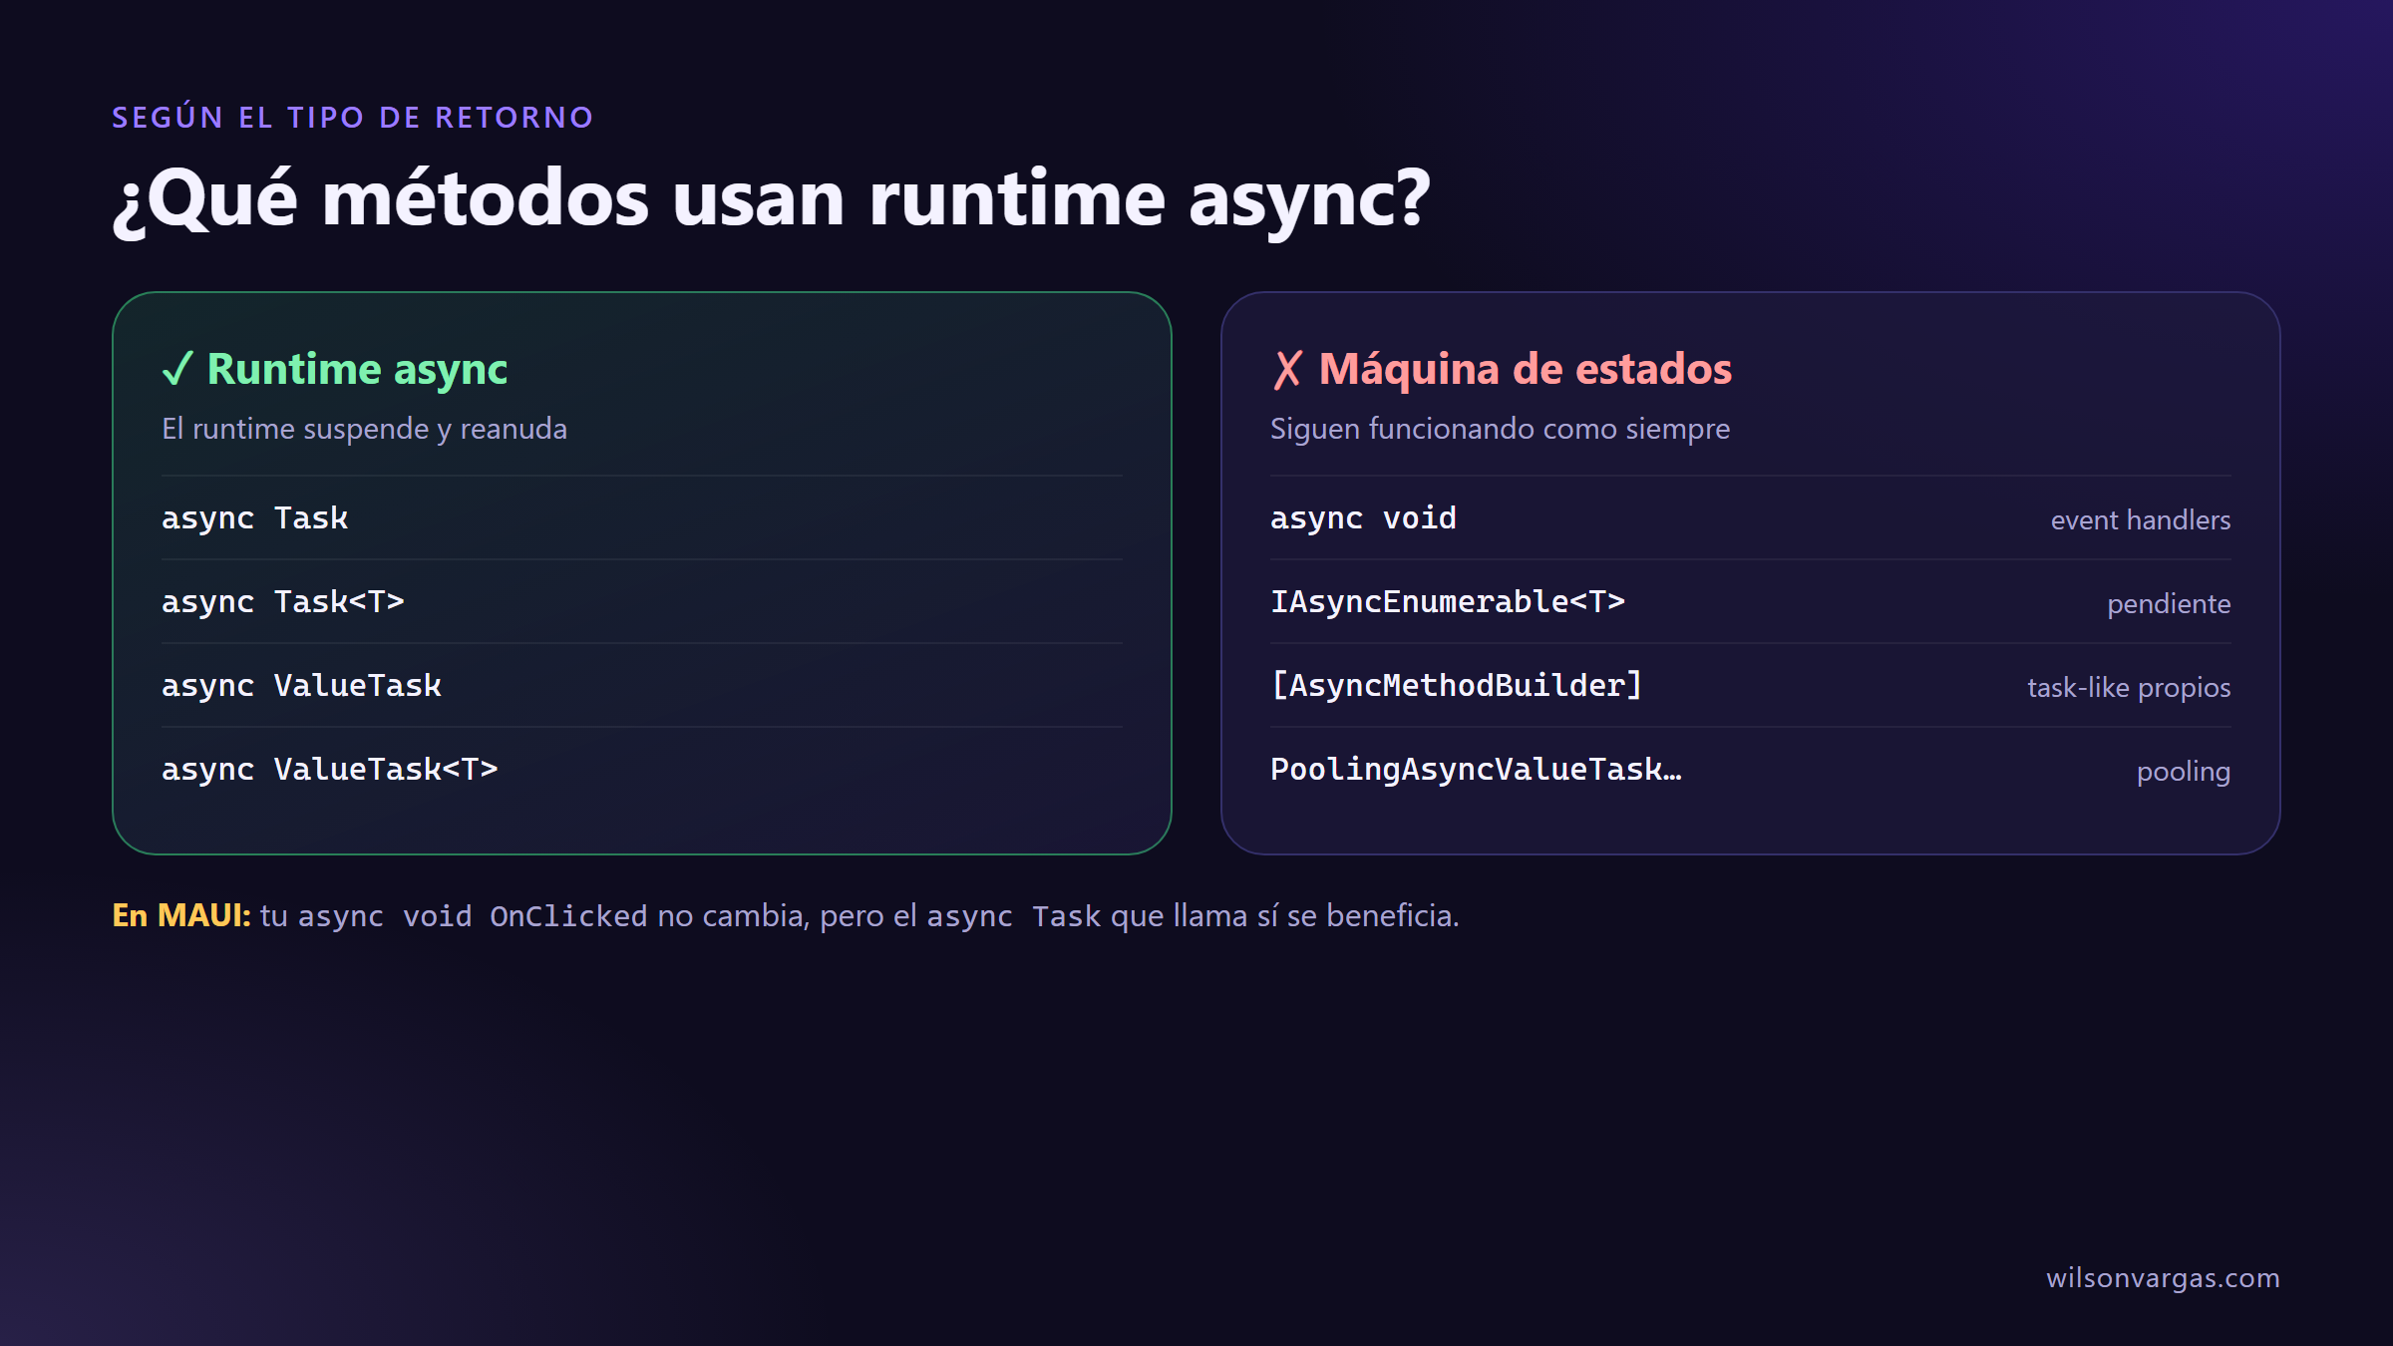Click the 'task-like propios' note
This screenshot has height=1346, width=2393.
[x=2129, y=688]
